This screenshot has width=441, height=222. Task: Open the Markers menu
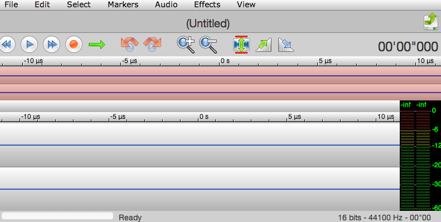pyautogui.click(x=123, y=4)
